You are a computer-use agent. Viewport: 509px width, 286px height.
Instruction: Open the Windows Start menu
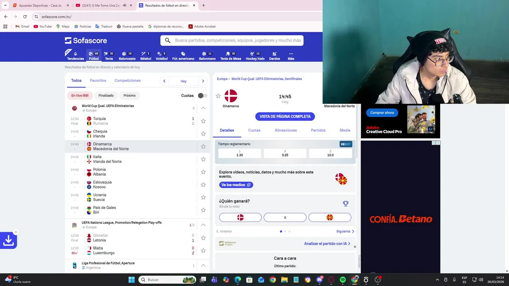pyautogui.click(x=132, y=280)
